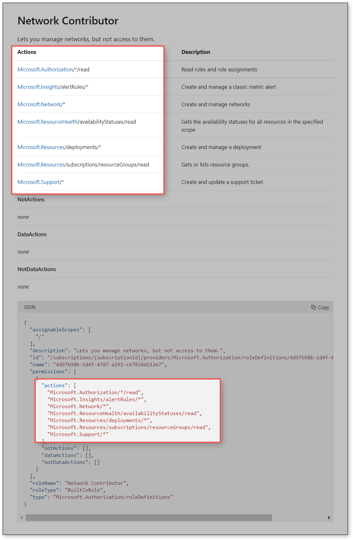Image resolution: width=353 pixels, height=540 pixels.
Task: Click the JSON code horizontal scrollbar thumb
Action: point(148,517)
